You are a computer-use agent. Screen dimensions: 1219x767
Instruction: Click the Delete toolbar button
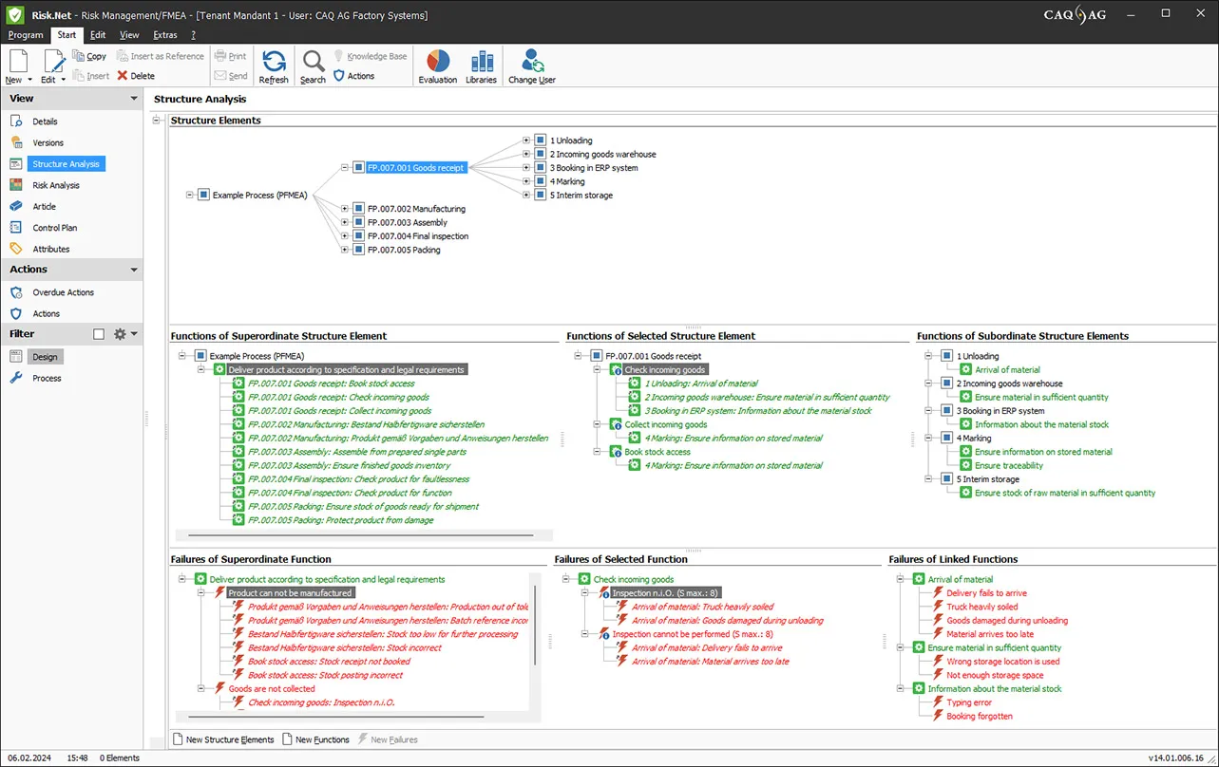[135, 76]
